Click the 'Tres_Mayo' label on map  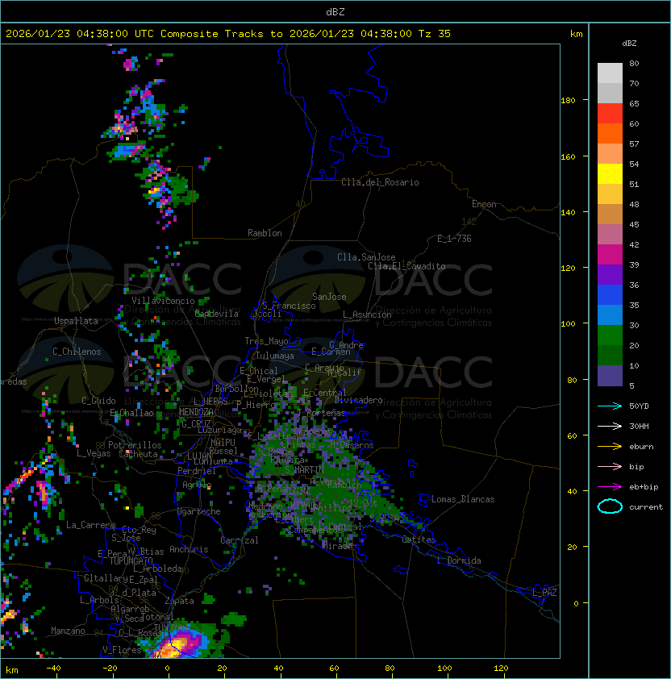point(266,341)
